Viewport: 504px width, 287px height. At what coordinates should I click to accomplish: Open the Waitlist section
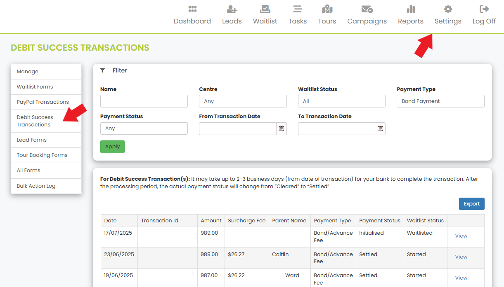point(265,14)
